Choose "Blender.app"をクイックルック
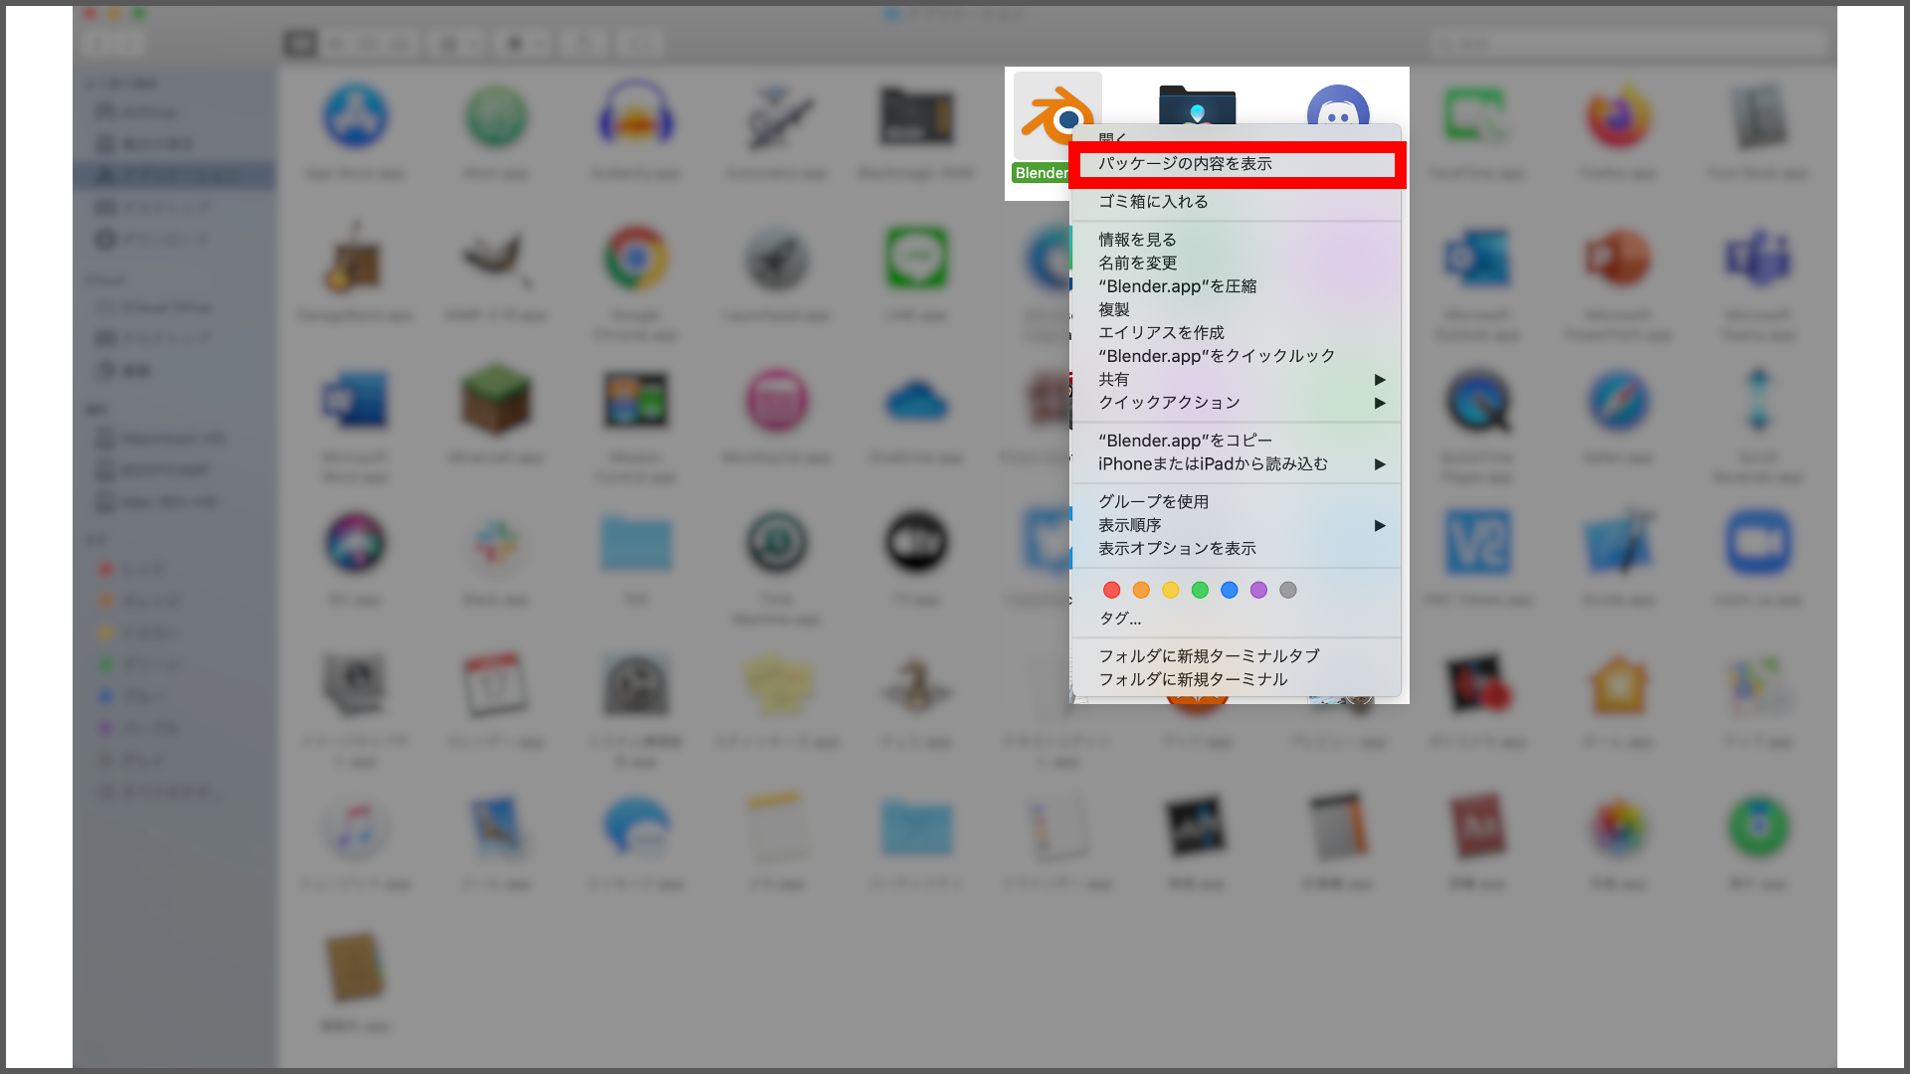Image resolution: width=1910 pixels, height=1074 pixels. pos(1236,356)
